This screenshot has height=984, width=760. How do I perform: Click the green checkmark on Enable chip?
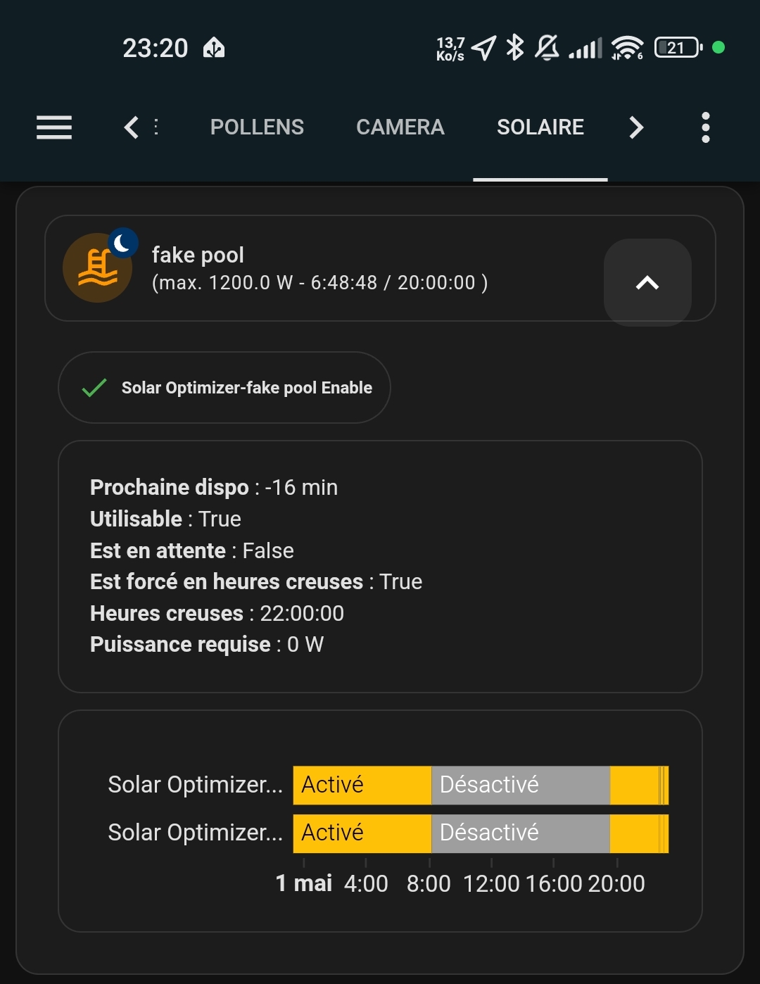[x=94, y=388]
